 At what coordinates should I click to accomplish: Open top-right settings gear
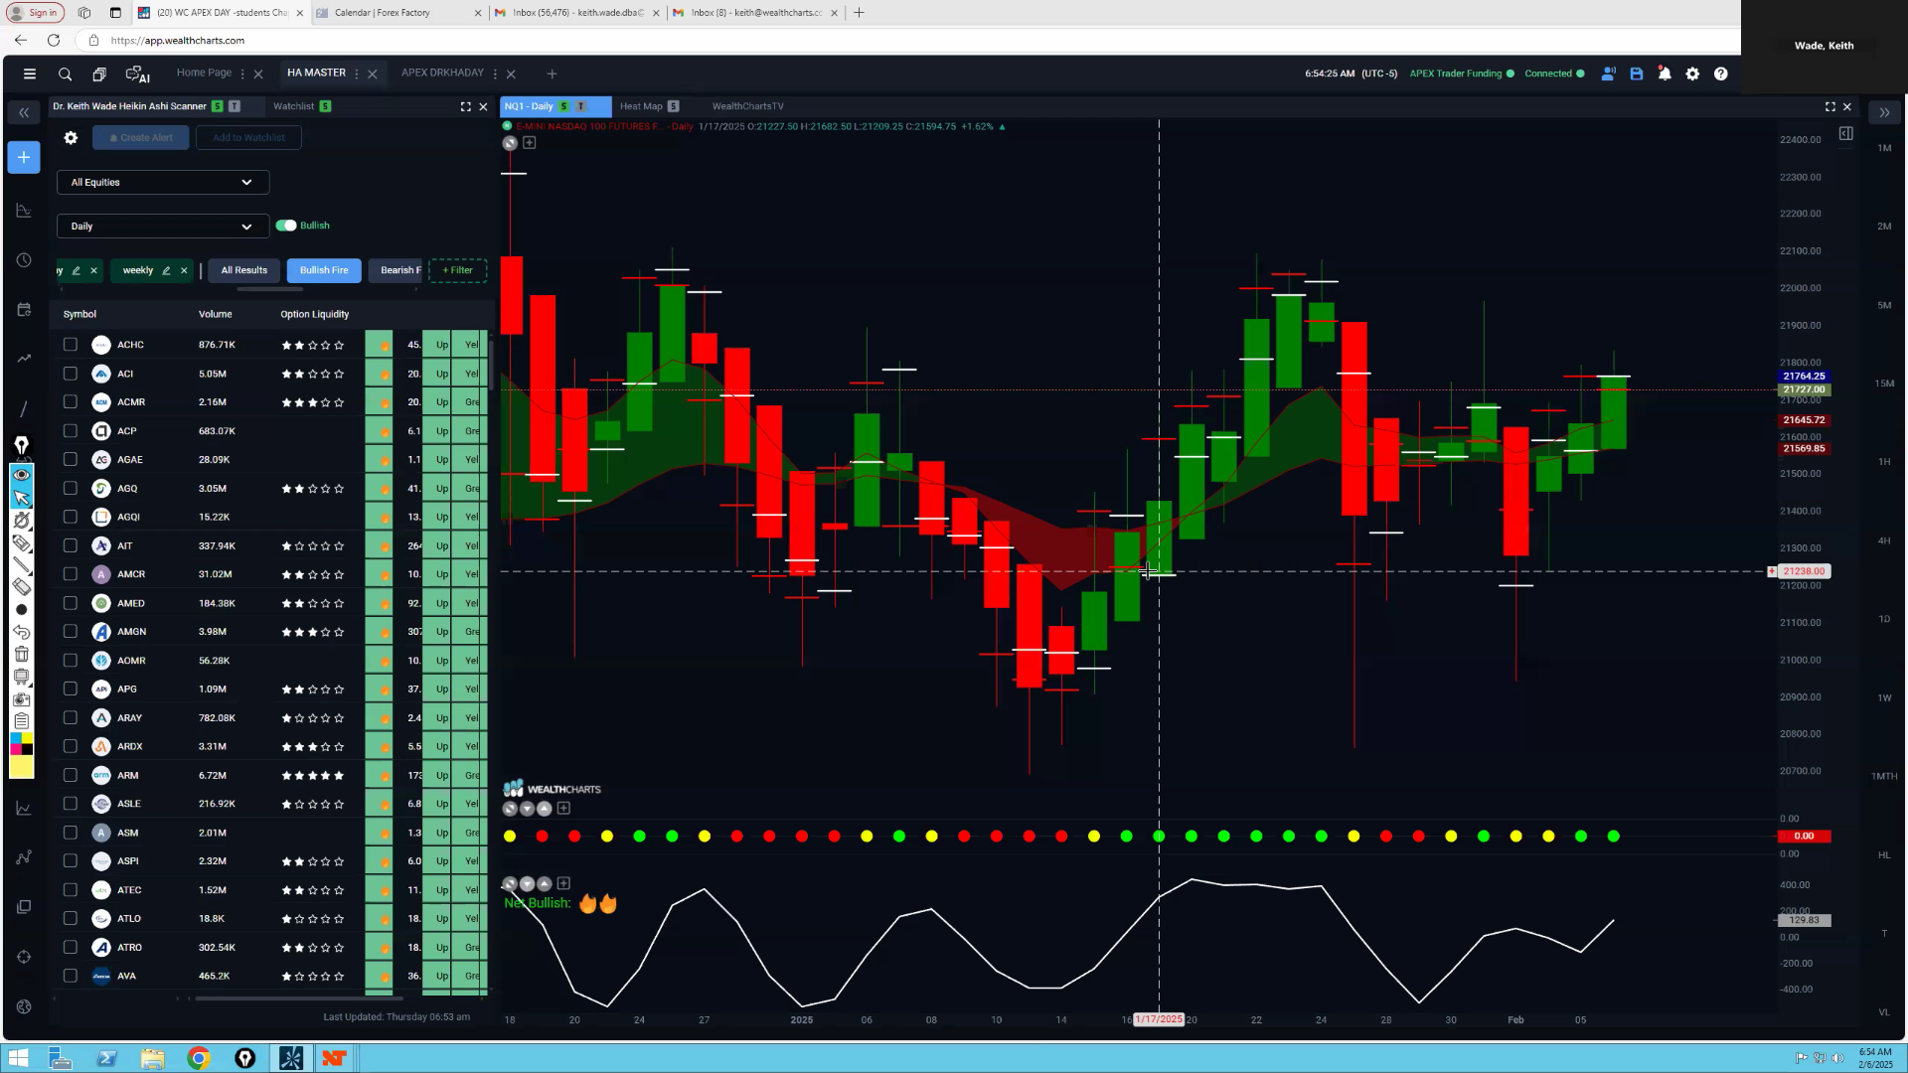1692,74
